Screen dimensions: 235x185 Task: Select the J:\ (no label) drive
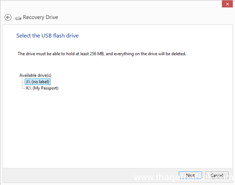38,81
